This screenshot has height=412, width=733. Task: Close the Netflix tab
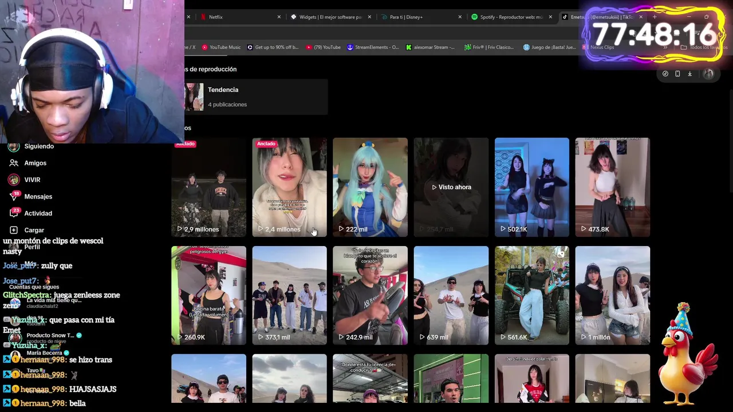click(x=279, y=17)
